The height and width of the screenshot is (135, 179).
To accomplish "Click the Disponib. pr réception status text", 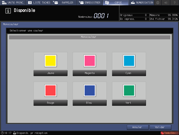I will tap(32, 133).
